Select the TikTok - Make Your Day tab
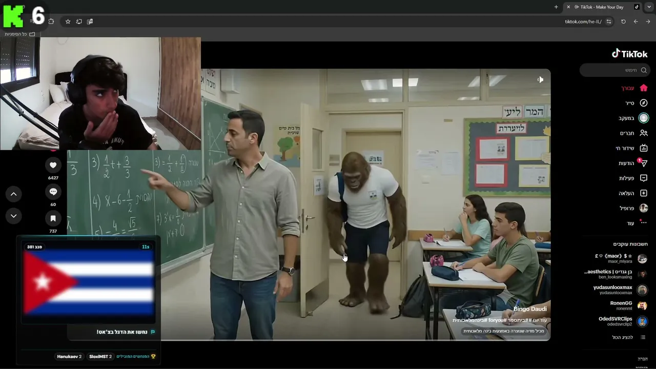This screenshot has height=369, width=656. 602,7
